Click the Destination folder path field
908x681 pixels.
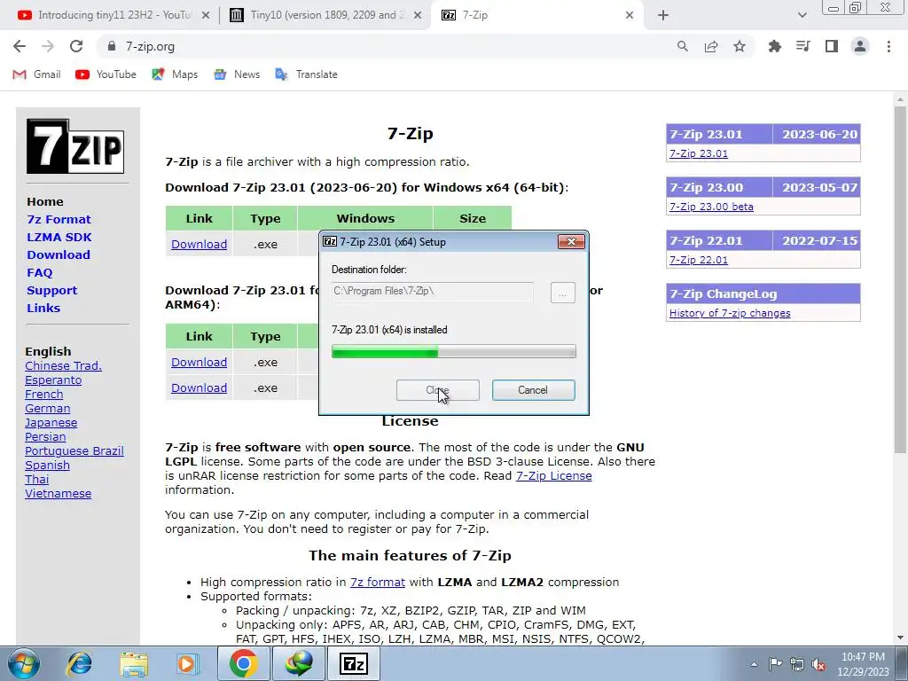pos(432,291)
